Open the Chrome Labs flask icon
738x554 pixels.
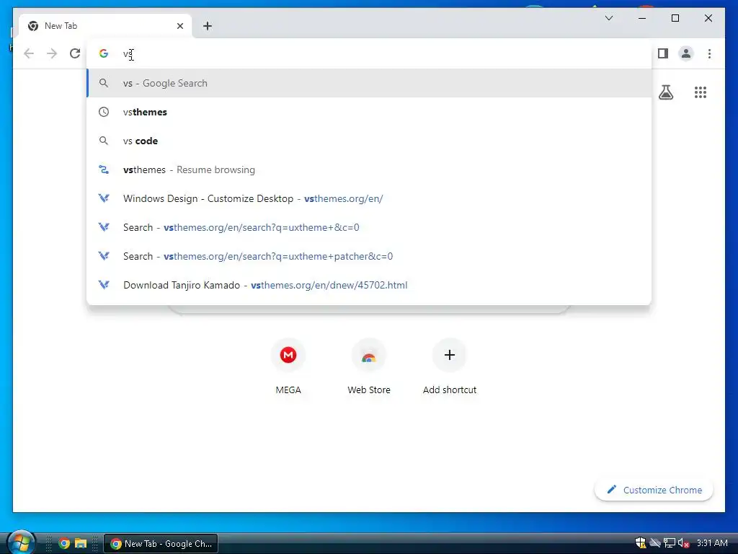pos(666,92)
